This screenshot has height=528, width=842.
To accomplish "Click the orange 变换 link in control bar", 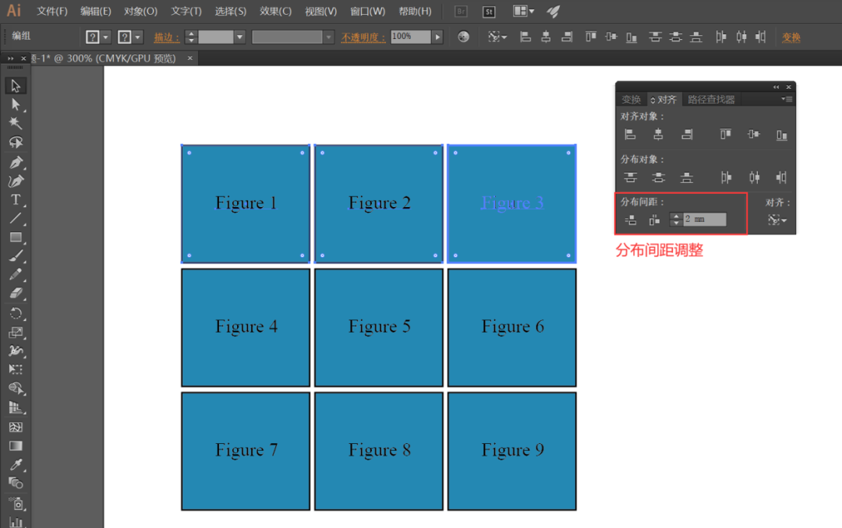I will pos(791,37).
